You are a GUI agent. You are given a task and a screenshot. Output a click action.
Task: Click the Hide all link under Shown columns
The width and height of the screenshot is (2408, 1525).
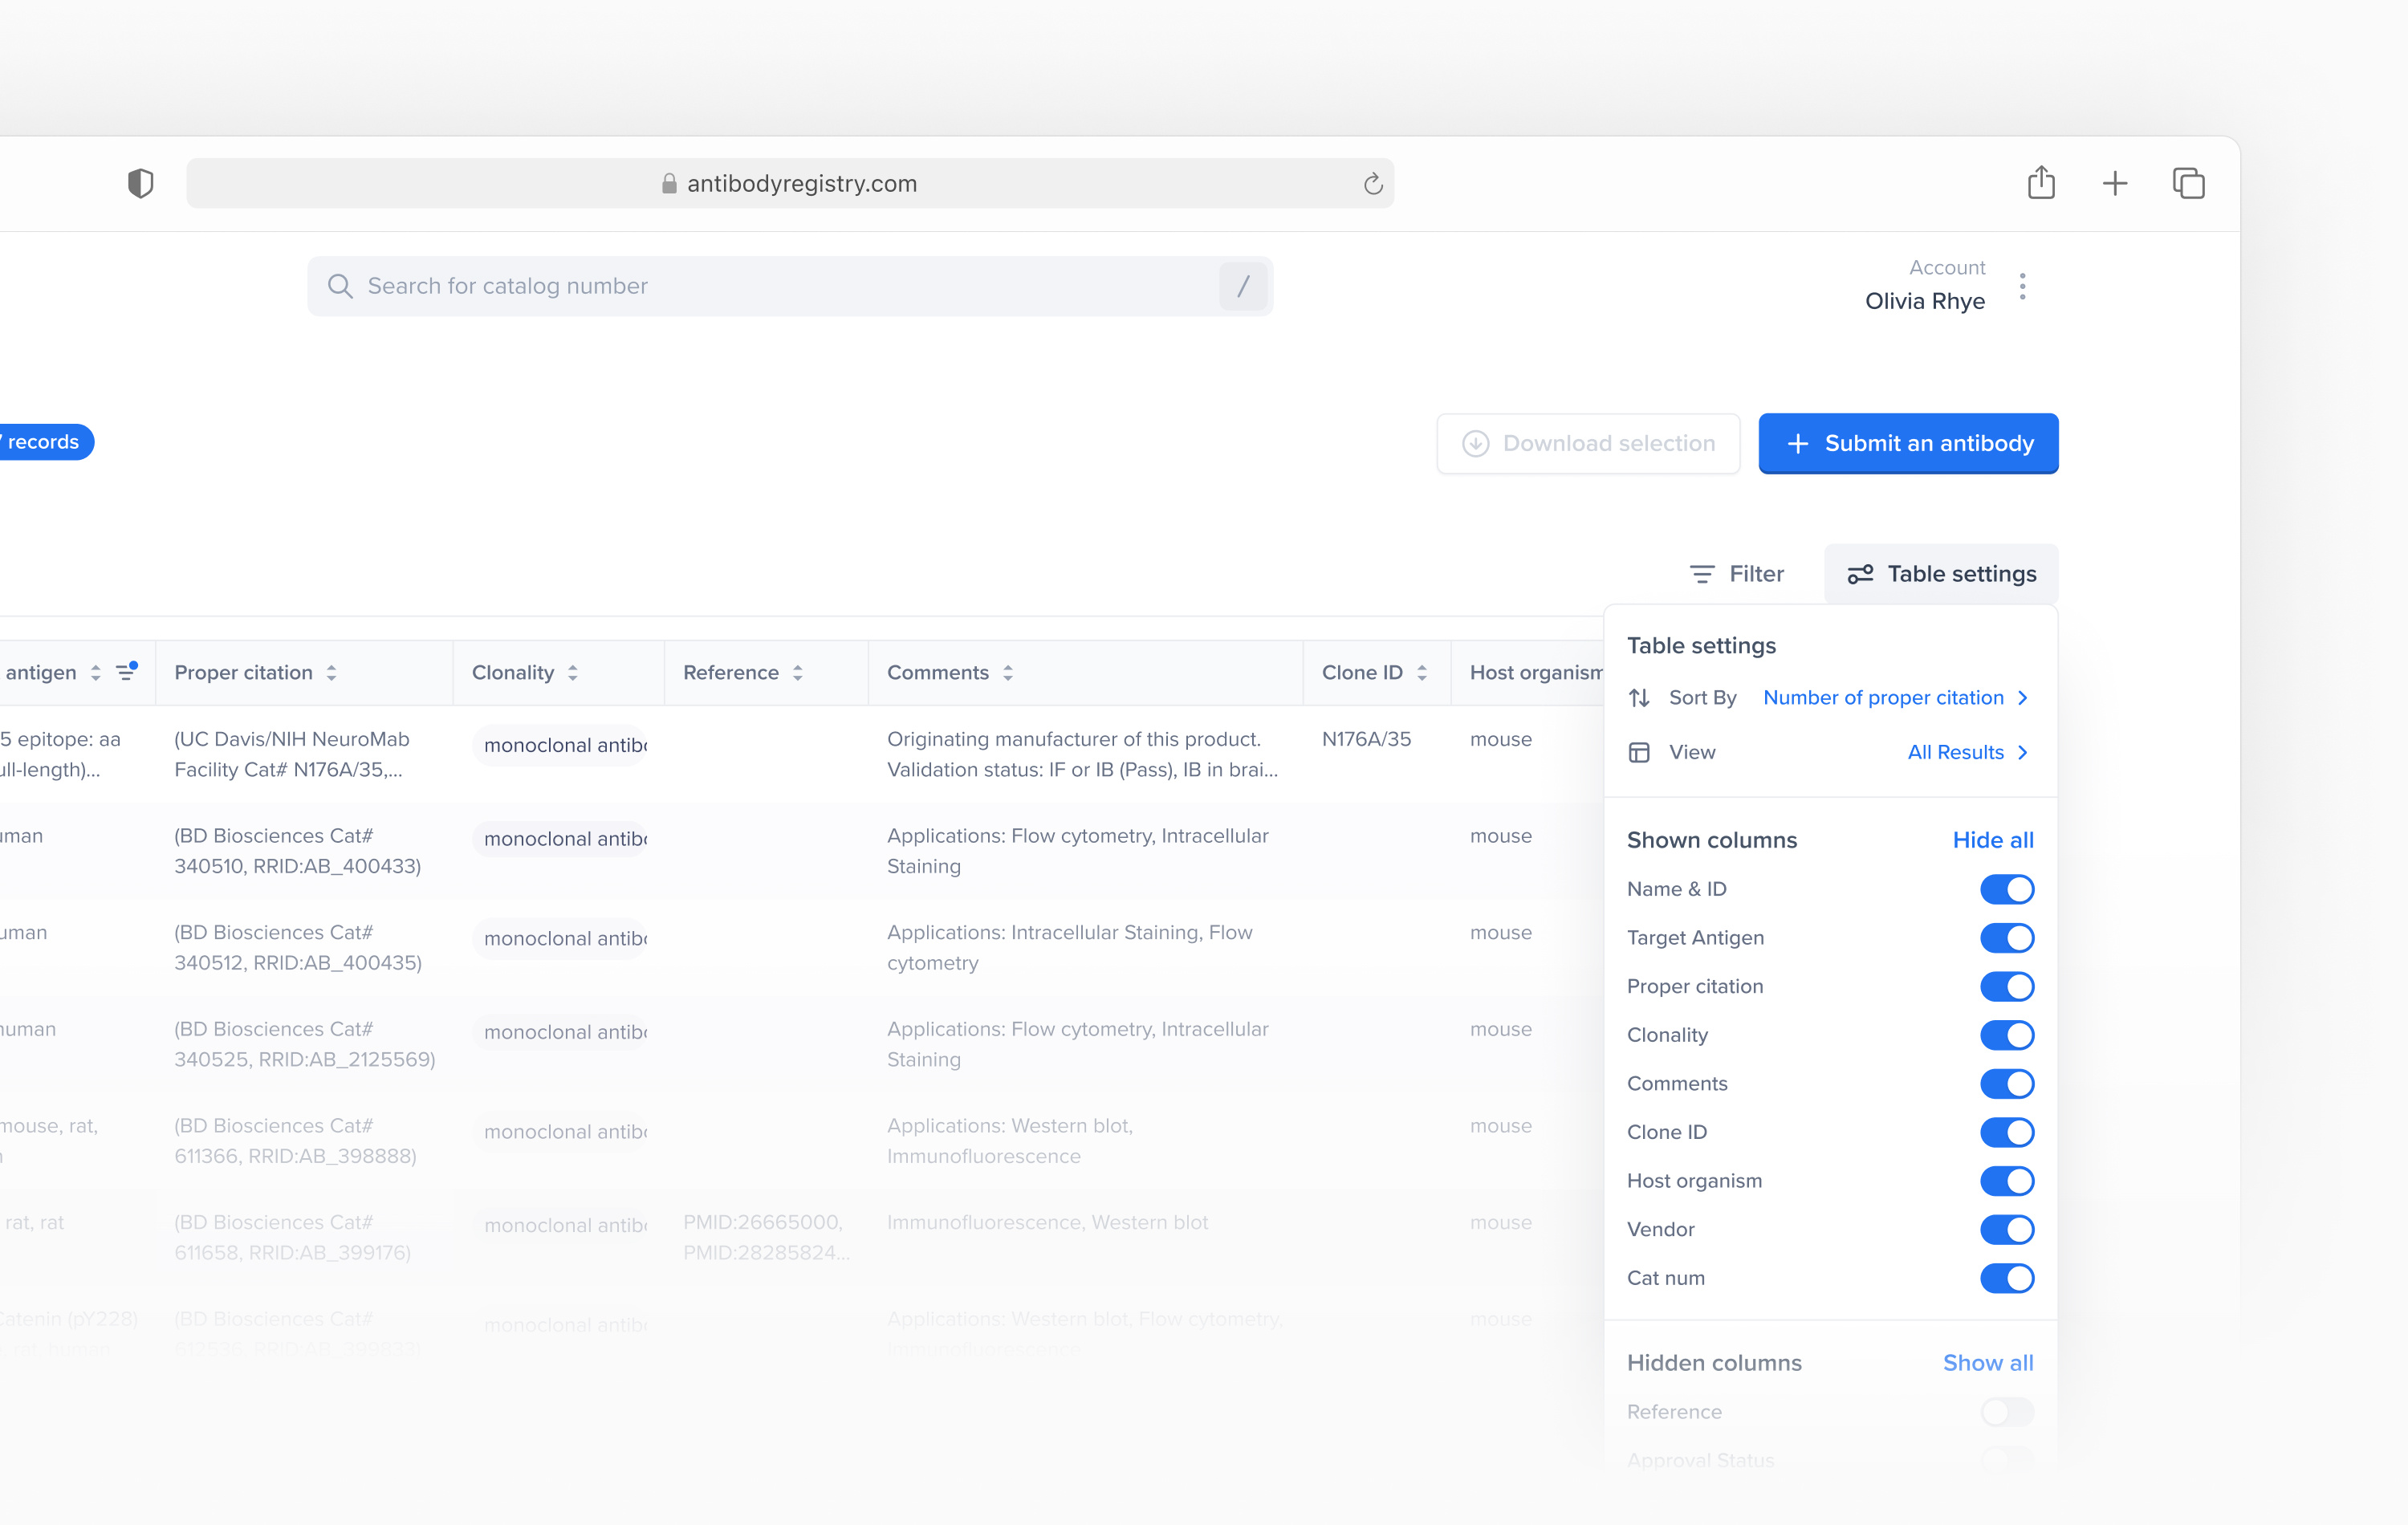pos(1993,840)
